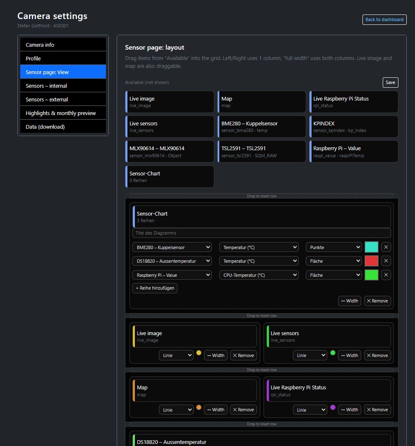Screen dimensions: 415x446
Task: Open the Linie dropdown under Live image
Action: (176, 355)
